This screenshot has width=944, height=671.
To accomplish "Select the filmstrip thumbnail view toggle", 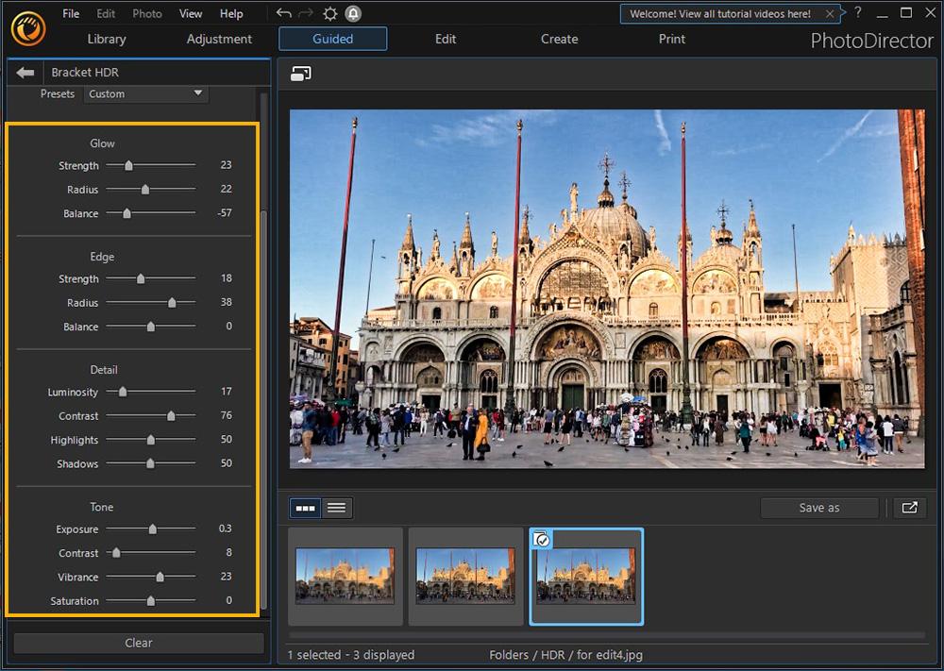I will (304, 508).
